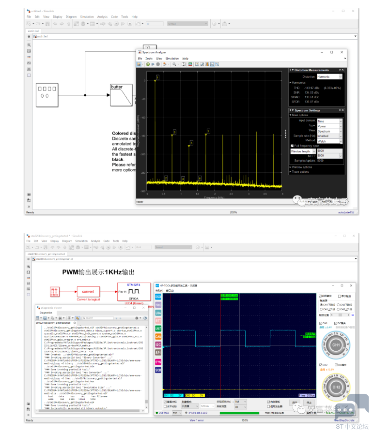373x434 pixels.
Task: Click the CH1 range knob dial
Action: pos(336,345)
